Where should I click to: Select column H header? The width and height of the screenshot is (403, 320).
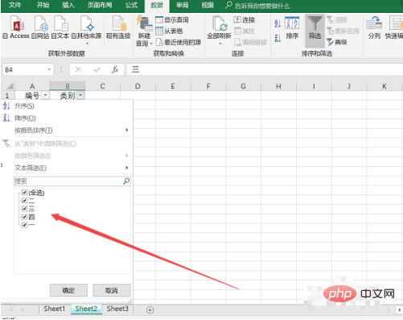point(278,86)
